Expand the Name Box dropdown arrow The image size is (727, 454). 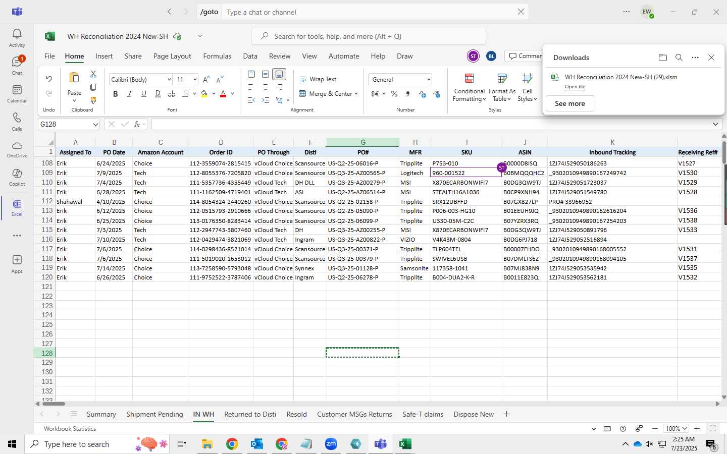(x=95, y=124)
